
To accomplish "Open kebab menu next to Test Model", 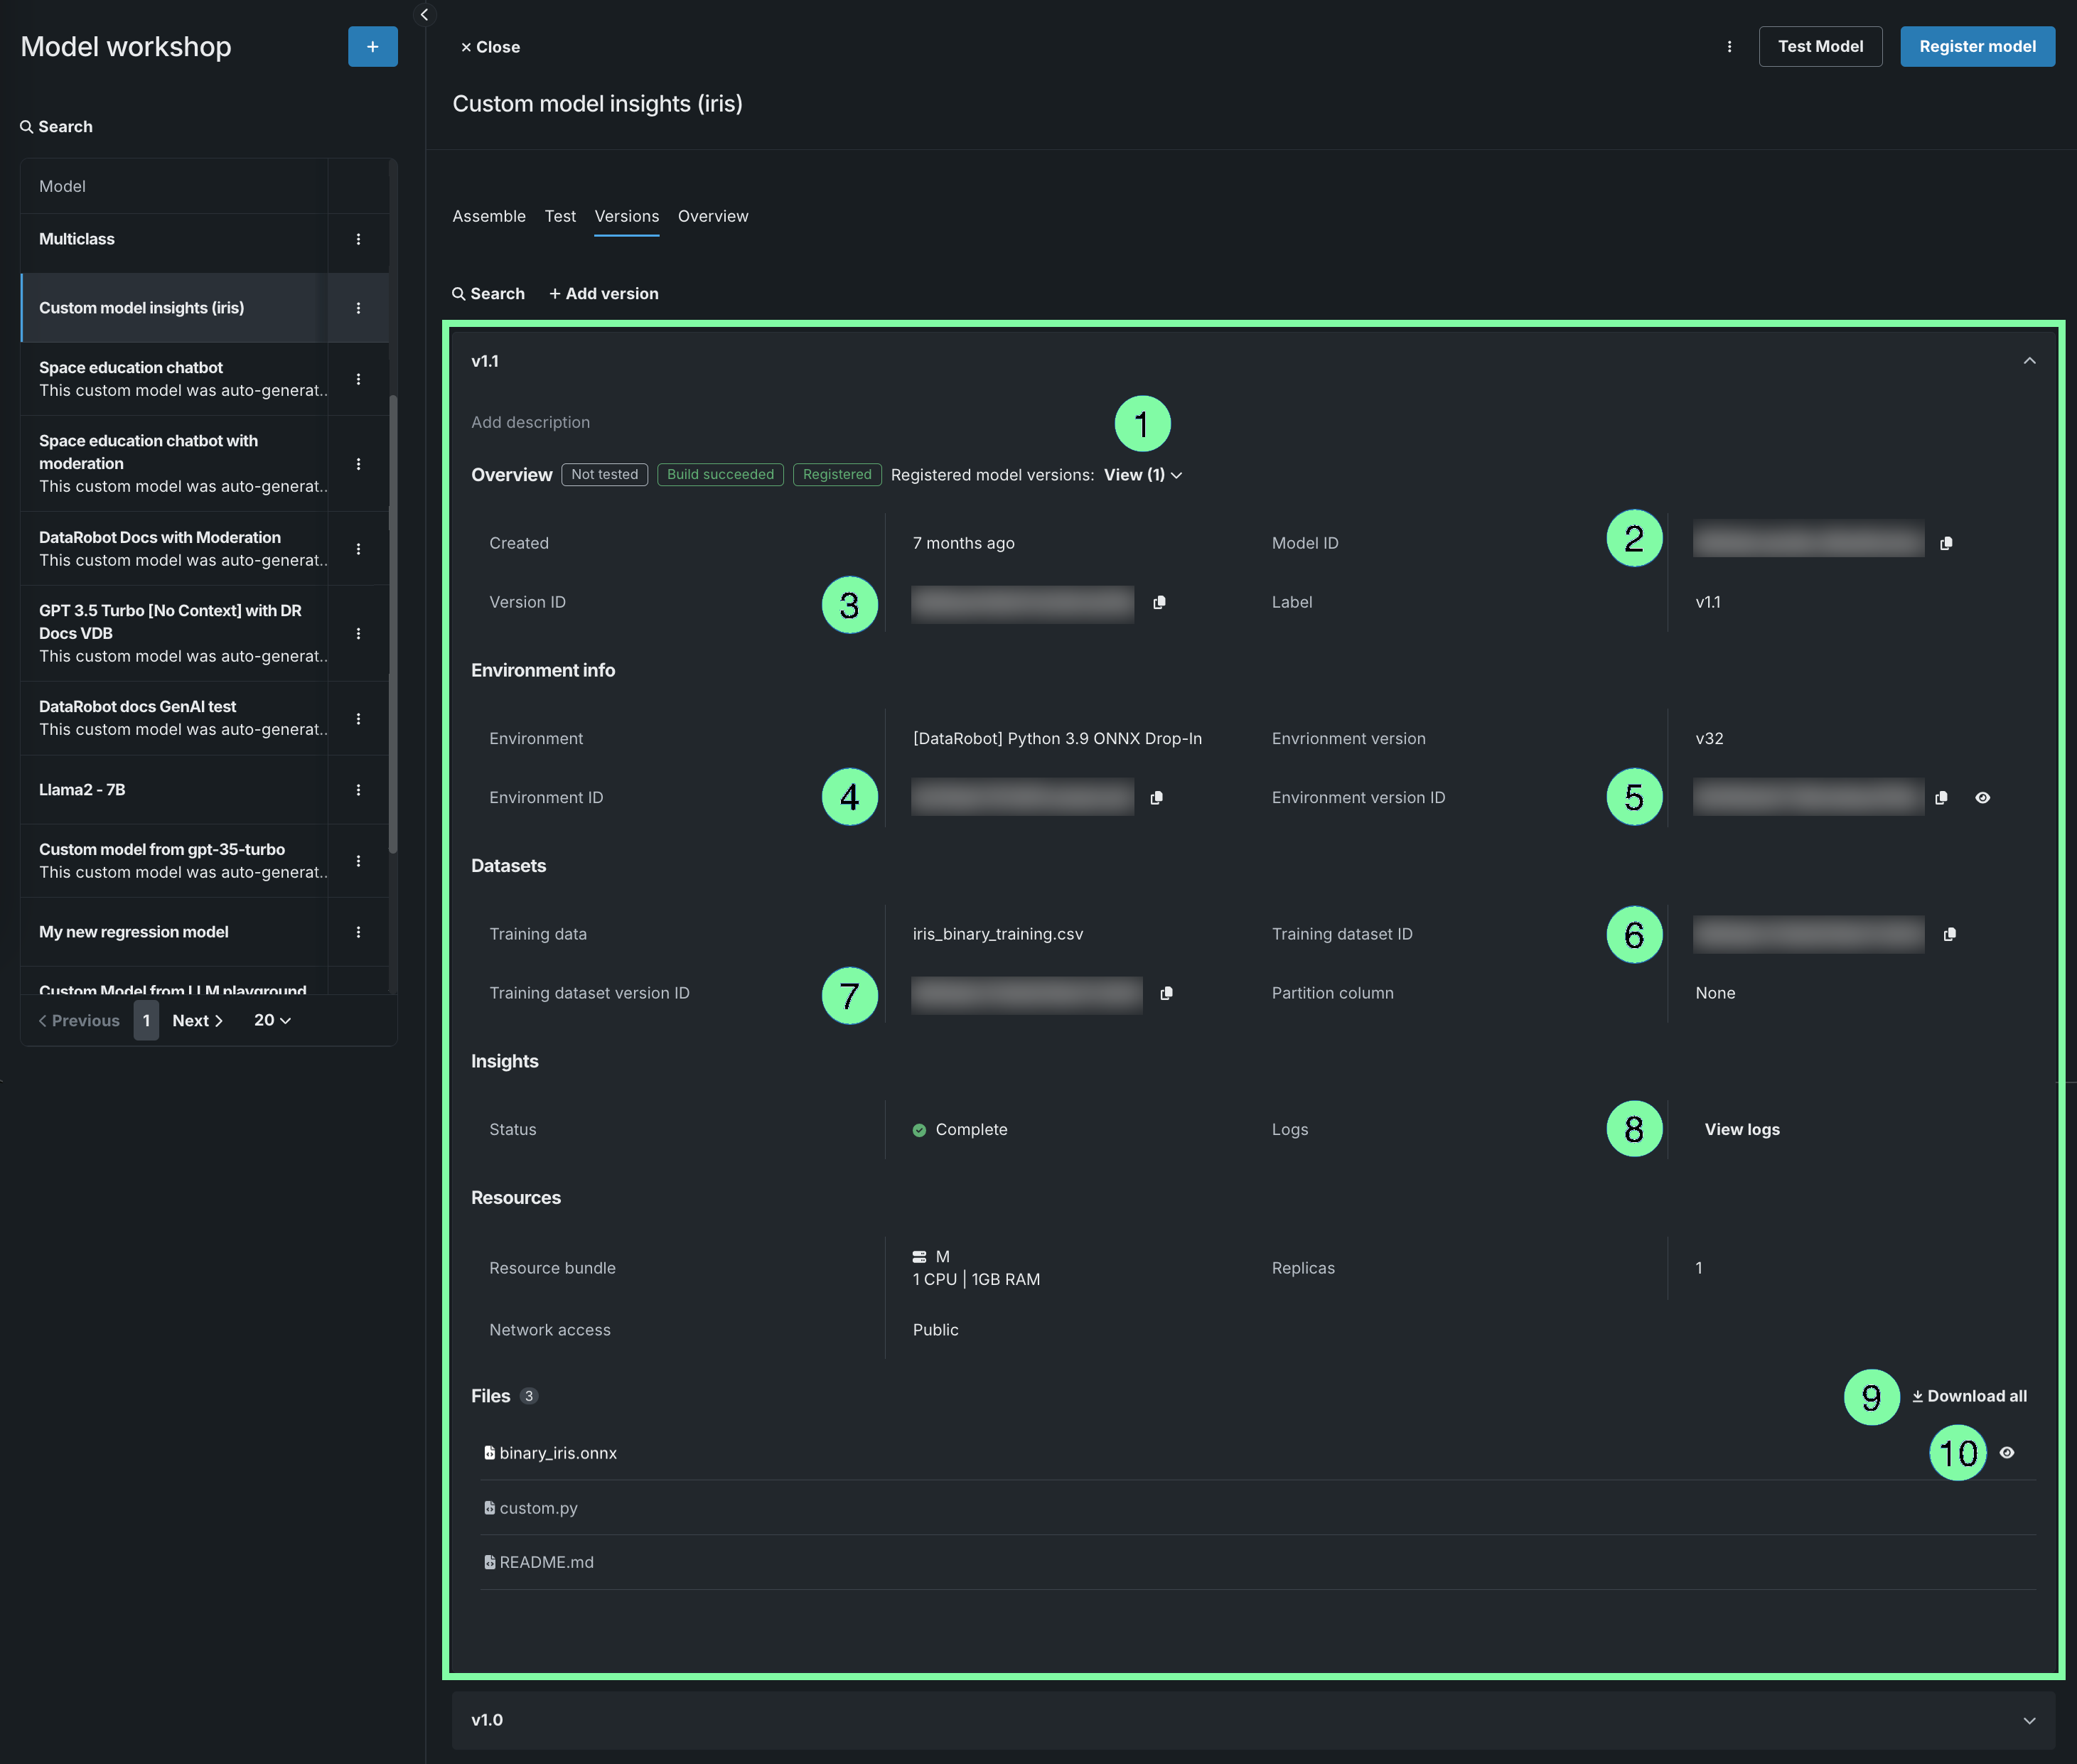I will [1729, 47].
